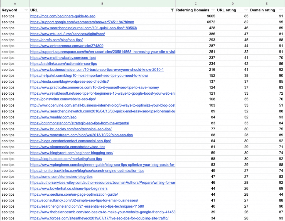Open the blogs.constantcontact.com social seo link

coord(70,141)
